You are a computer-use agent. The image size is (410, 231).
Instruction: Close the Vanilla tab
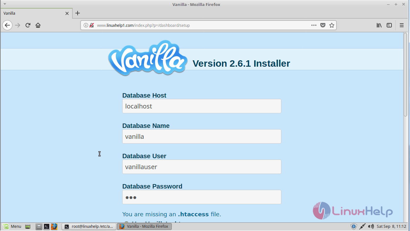tap(67, 13)
